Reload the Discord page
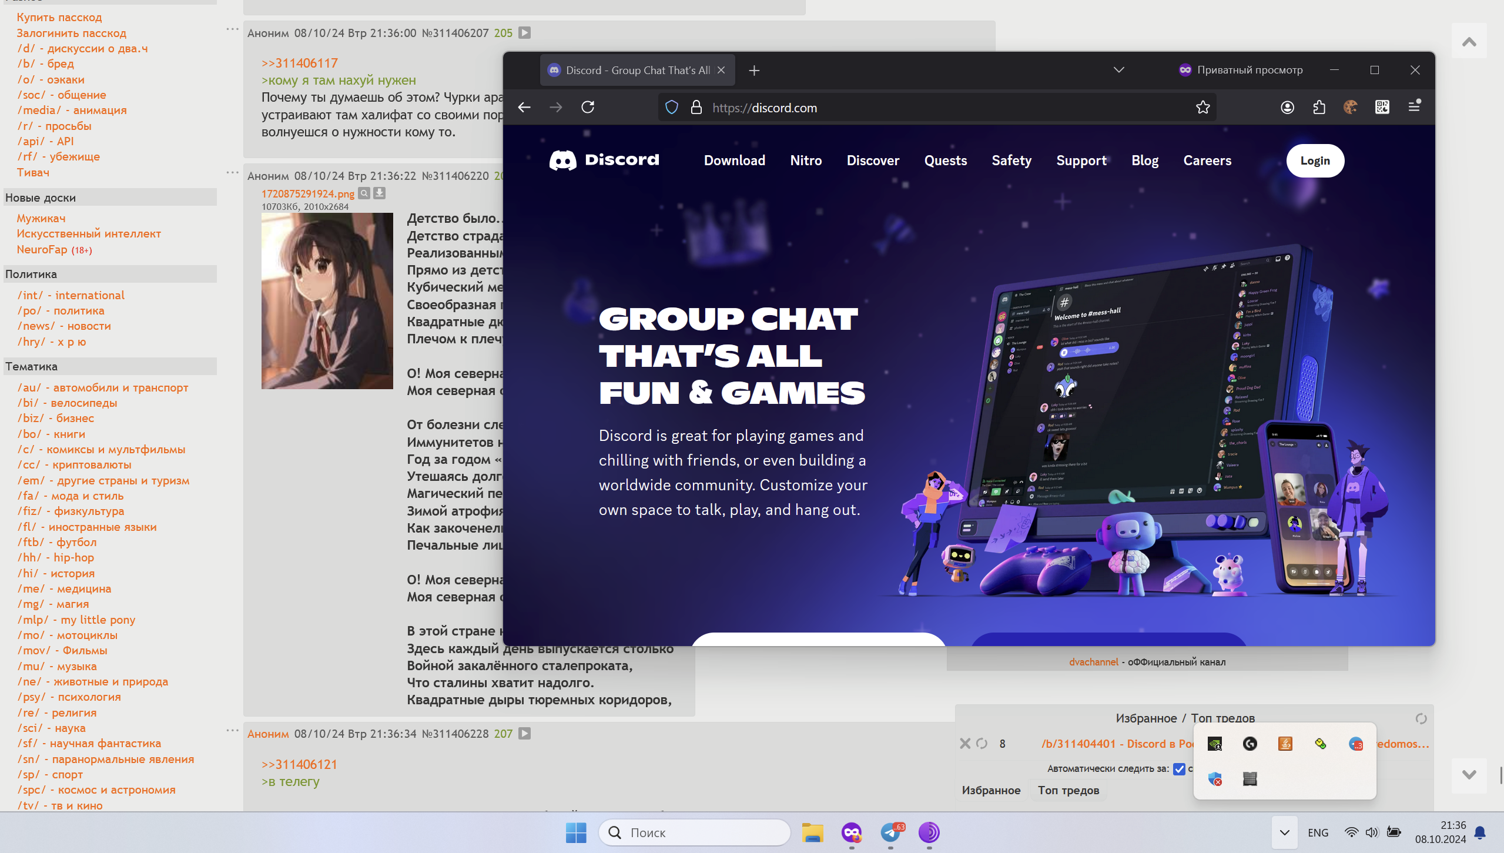This screenshot has width=1504, height=853. 588,107
